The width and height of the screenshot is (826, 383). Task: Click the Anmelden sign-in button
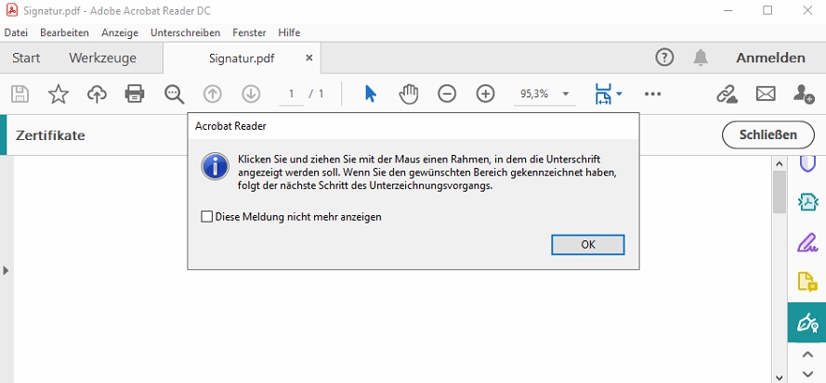[770, 57]
